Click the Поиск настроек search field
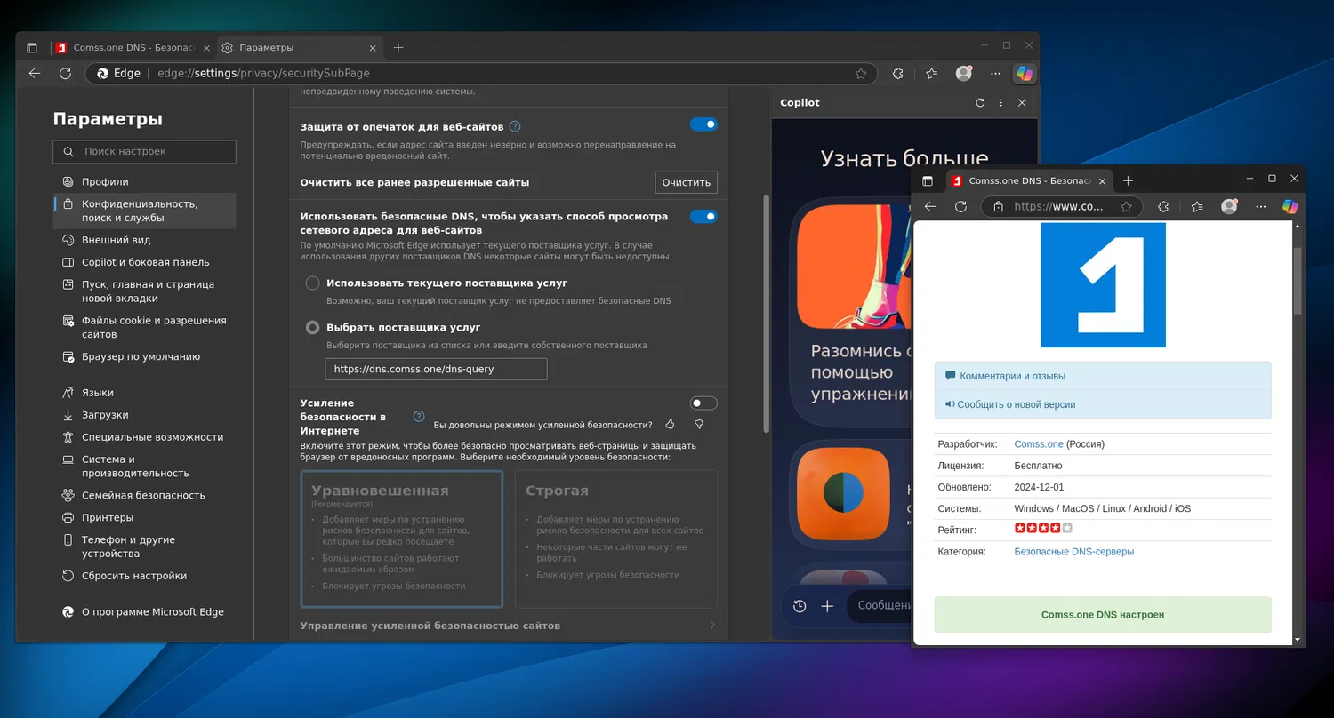The image size is (1334, 718). pyautogui.click(x=145, y=152)
